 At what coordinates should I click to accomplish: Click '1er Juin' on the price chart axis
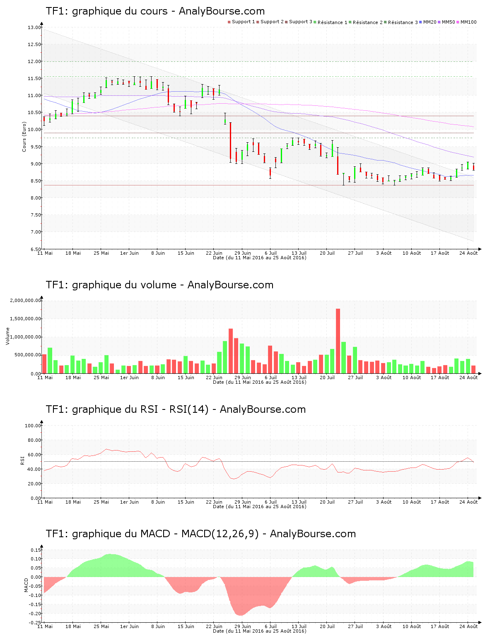coord(130,253)
